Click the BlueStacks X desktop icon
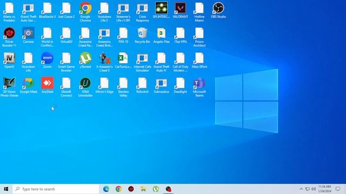The width and height of the screenshot is (346, 194). tap(47, 10)
